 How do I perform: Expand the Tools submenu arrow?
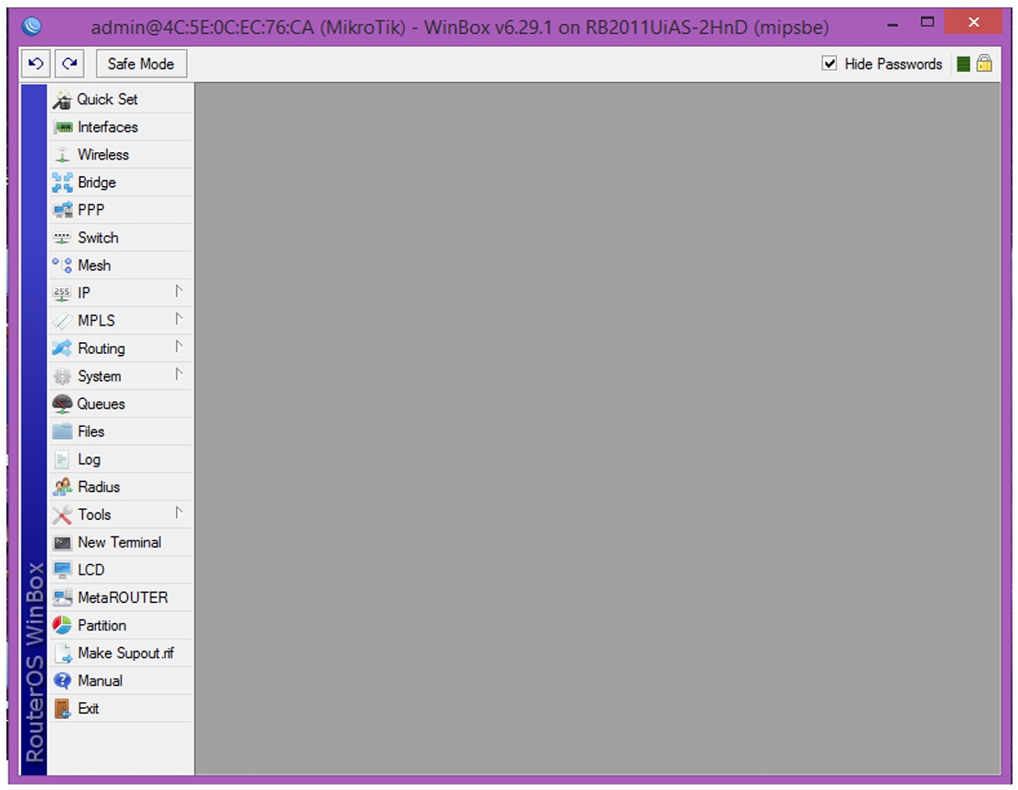[179, 513]
